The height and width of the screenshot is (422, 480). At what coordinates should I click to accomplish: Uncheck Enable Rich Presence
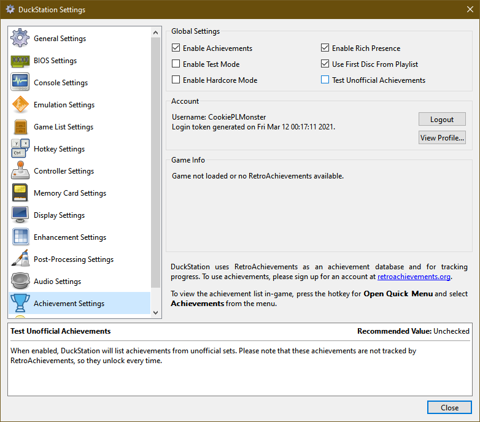tap(325, 48)
